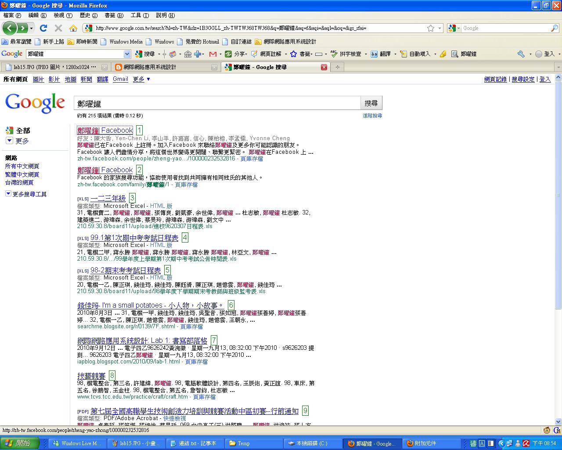The height and width of the screenshot is (450, 562).
Task: Bookmark this page with the star icon
Action: point(431,28)
